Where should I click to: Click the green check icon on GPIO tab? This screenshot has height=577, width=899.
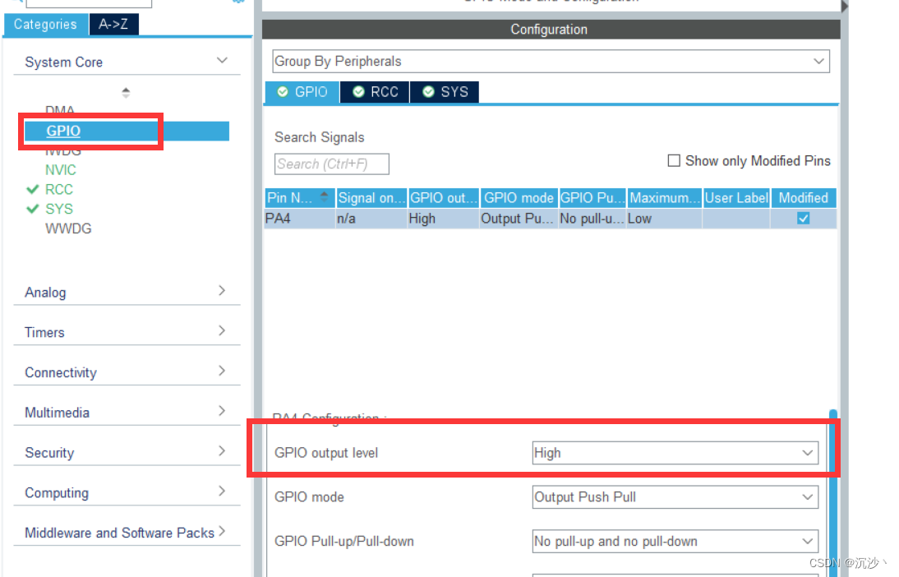283,92
